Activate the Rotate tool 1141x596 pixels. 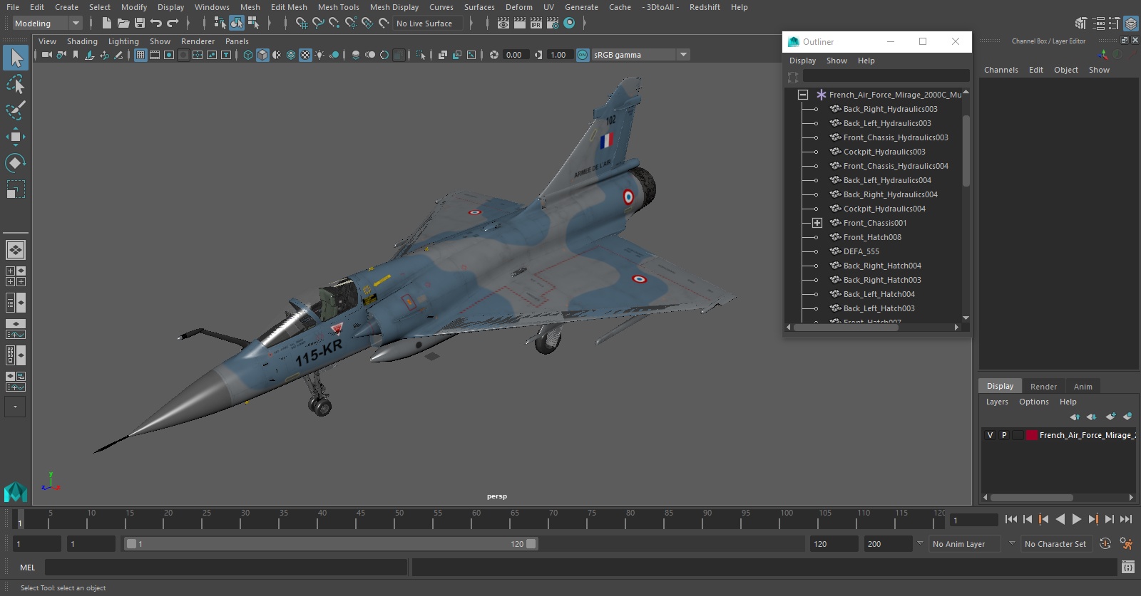click(16, 163)
